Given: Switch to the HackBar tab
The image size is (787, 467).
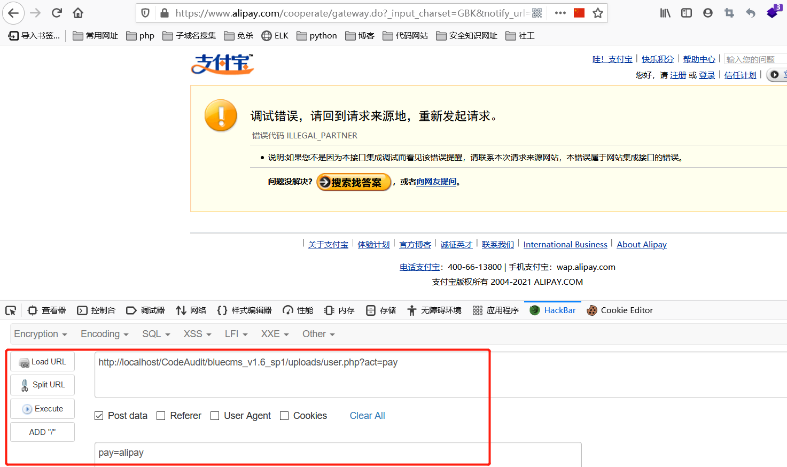Looking at the screenshot, I should click(x=552, y=310).
